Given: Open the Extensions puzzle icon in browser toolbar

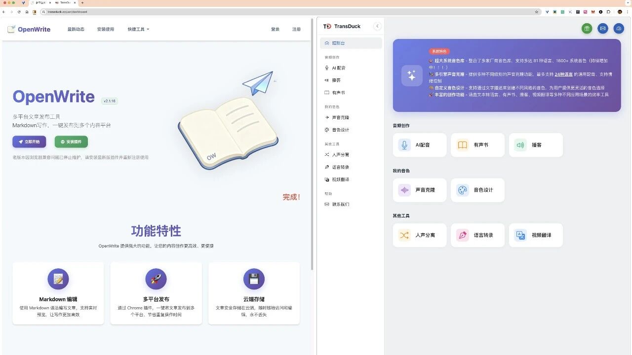Looking at the screenshot, I should click(x=608, y=11).
